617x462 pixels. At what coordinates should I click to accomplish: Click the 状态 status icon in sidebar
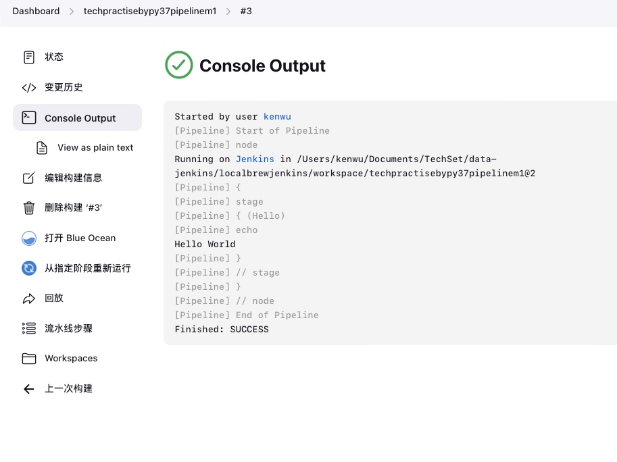click(x=29, y=57)
